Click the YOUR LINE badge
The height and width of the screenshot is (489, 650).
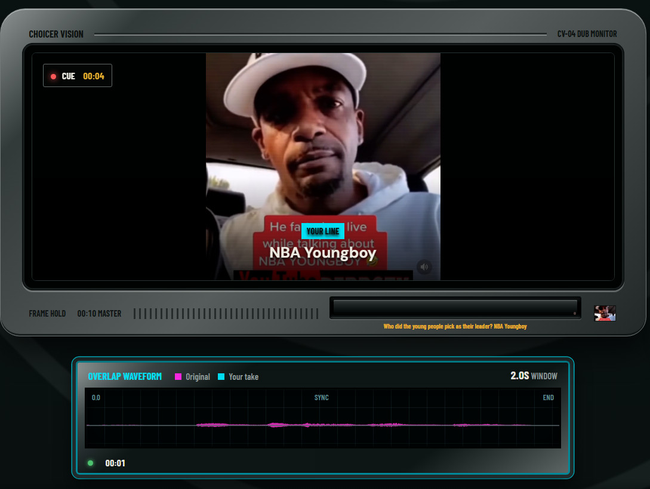(x=323, y=231)
